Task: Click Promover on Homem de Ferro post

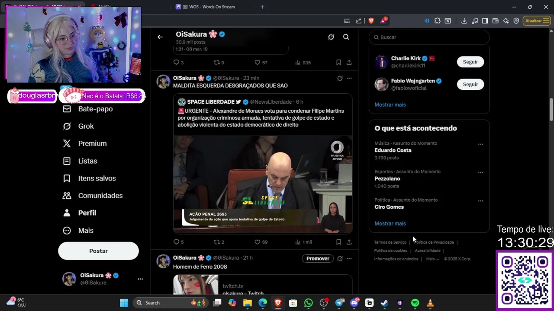Action: tap(318, 258)
